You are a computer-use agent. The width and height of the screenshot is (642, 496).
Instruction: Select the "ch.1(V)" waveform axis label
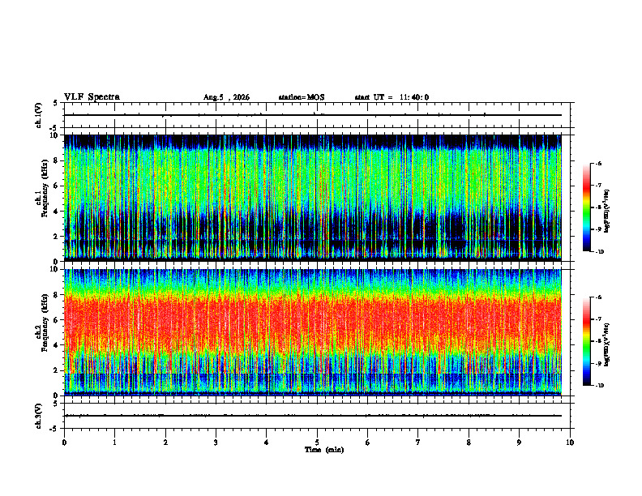pos(39,115)
